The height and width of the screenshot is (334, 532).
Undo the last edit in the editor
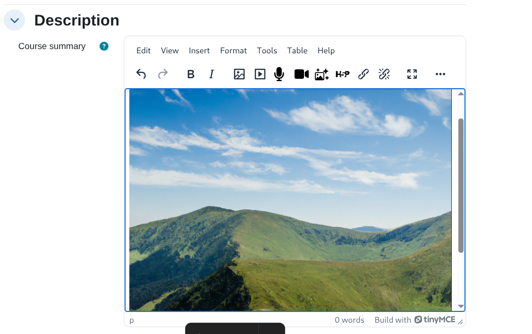coord(141,74)
